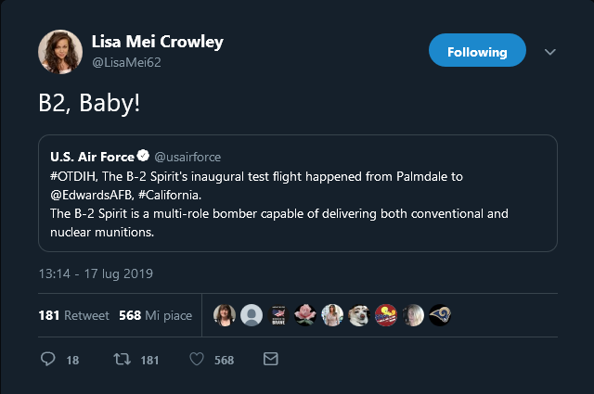Send tweet via the envelope message icon
Viewport: 594px width, 394px height.
click(271, 359)
